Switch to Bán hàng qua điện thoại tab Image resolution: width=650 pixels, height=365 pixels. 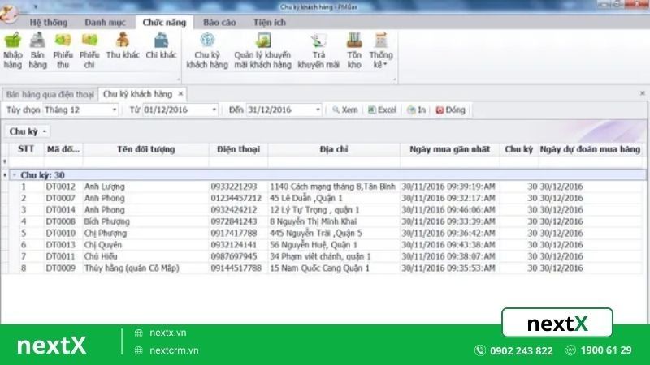click(x=49, y=93)
